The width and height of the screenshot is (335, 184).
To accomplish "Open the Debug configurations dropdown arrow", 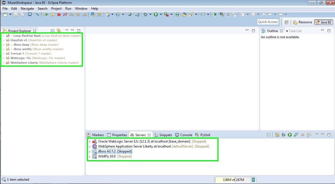I will 151,14.
